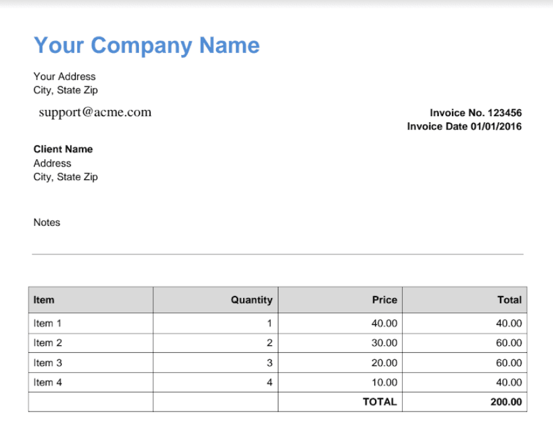Click the bold "Client Name" label

point(63,149)
